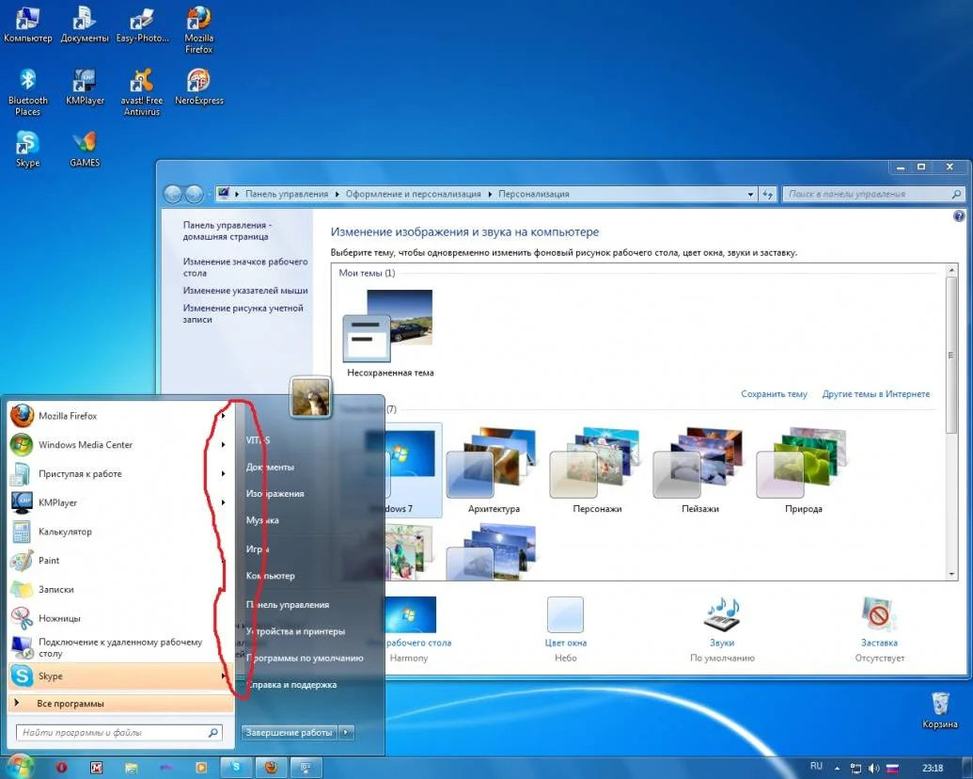Open Mozilla Firefox from Start menu

(68, 416)
